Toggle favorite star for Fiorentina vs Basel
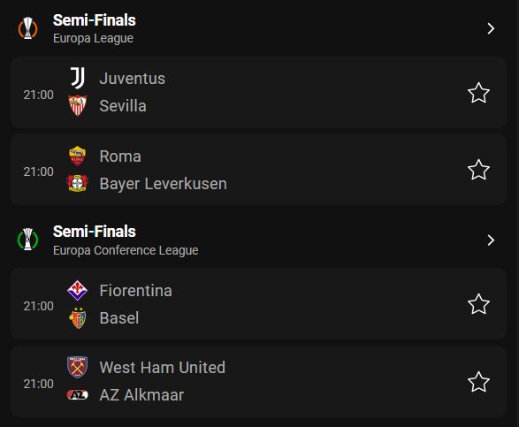The width and height of the screenshot is (519, 427). (x=478, y=304)
